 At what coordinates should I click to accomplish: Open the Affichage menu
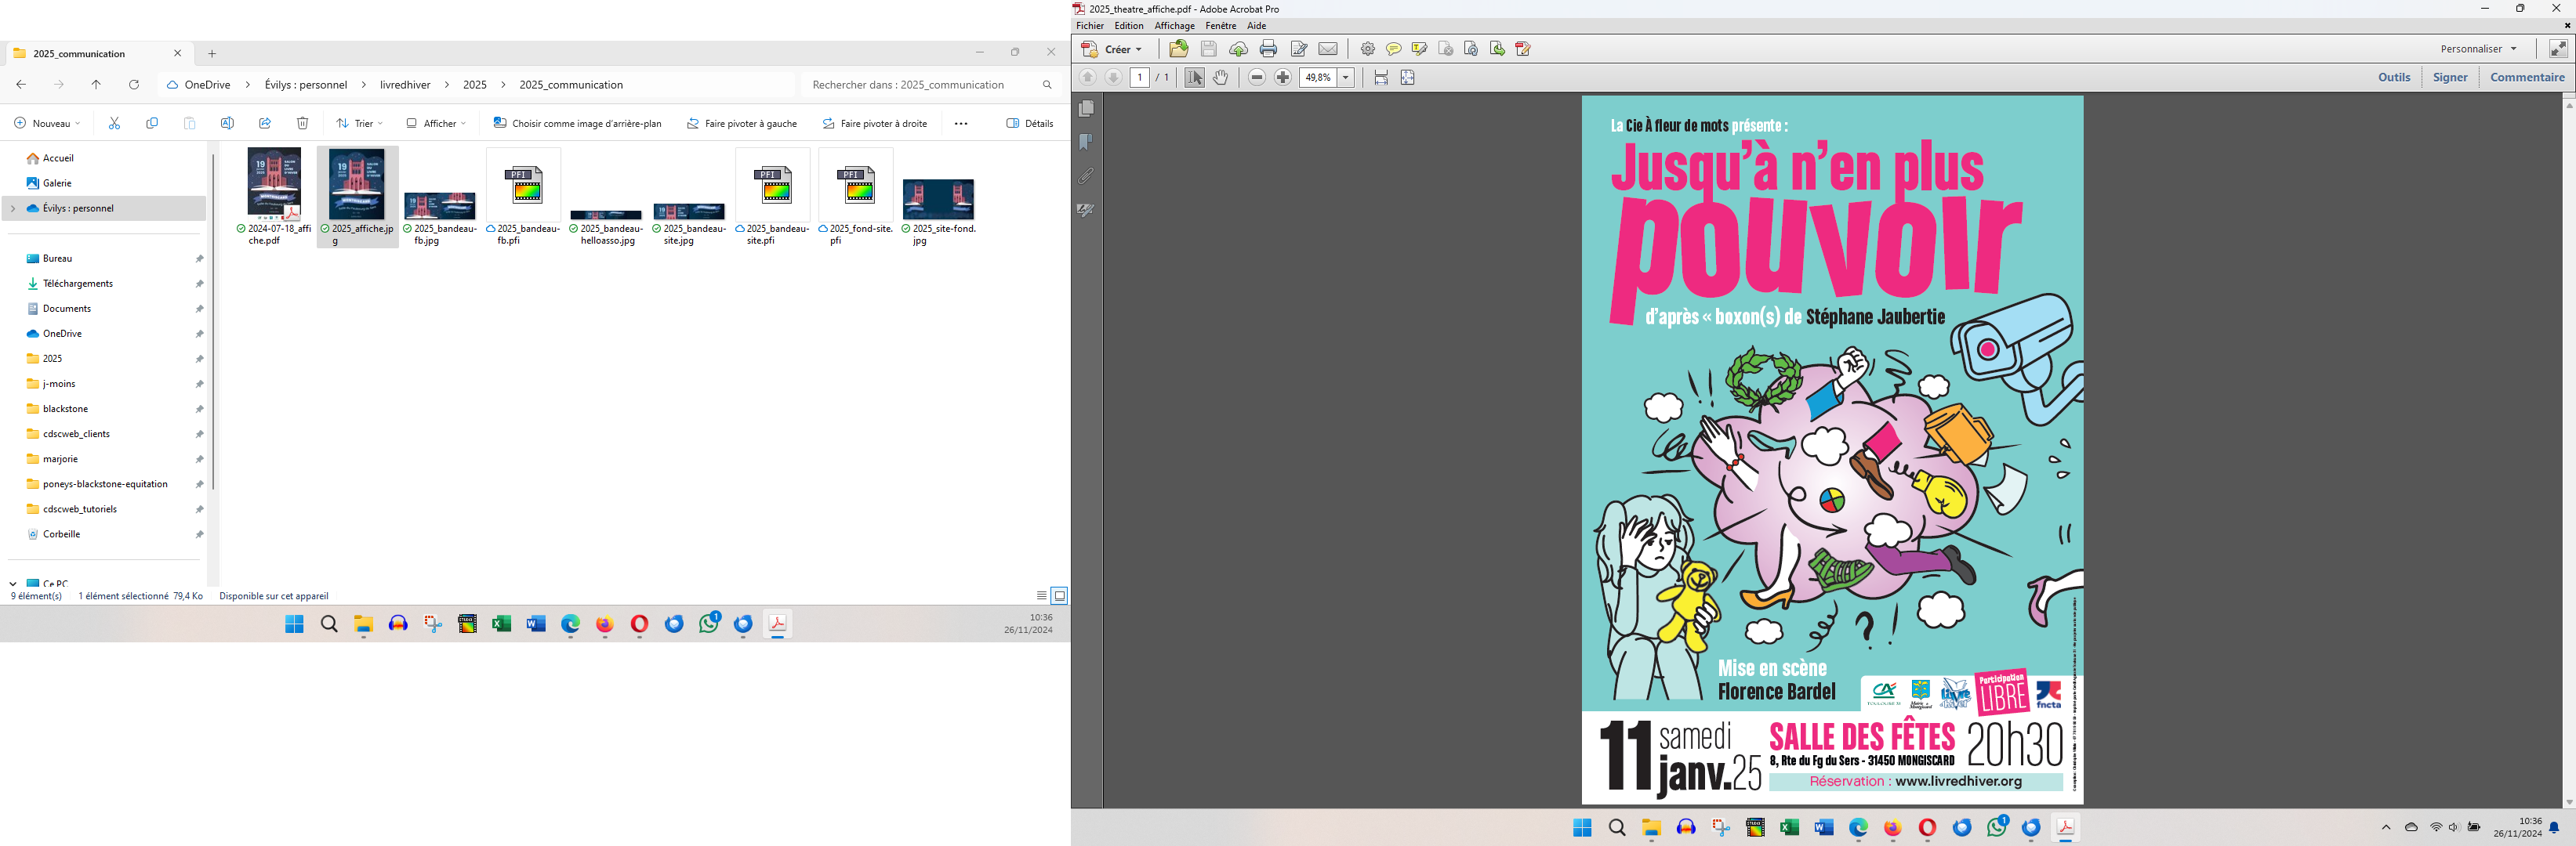(1174, 26)
